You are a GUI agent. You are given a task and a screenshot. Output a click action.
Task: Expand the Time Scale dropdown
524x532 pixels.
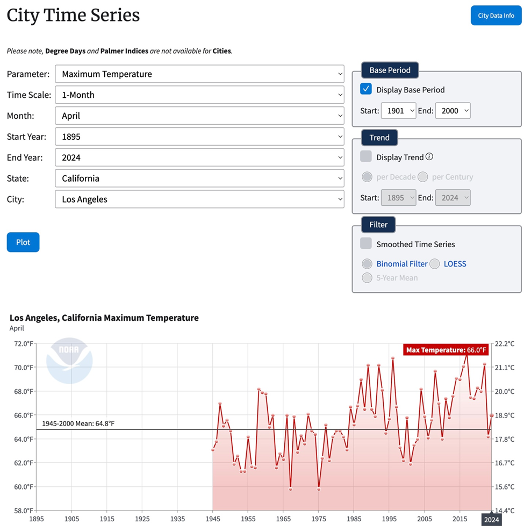point(199,95)
